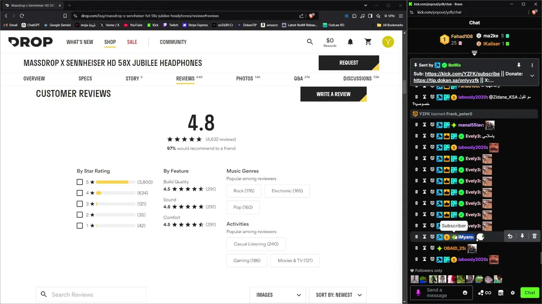Open the COMMUNITY menu item
542x304 pixels.
173,42
